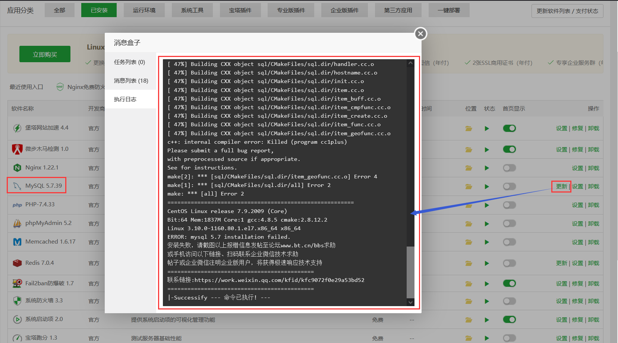
Task: Open 任务列表 (0) in message box
Action: (130, 62)
